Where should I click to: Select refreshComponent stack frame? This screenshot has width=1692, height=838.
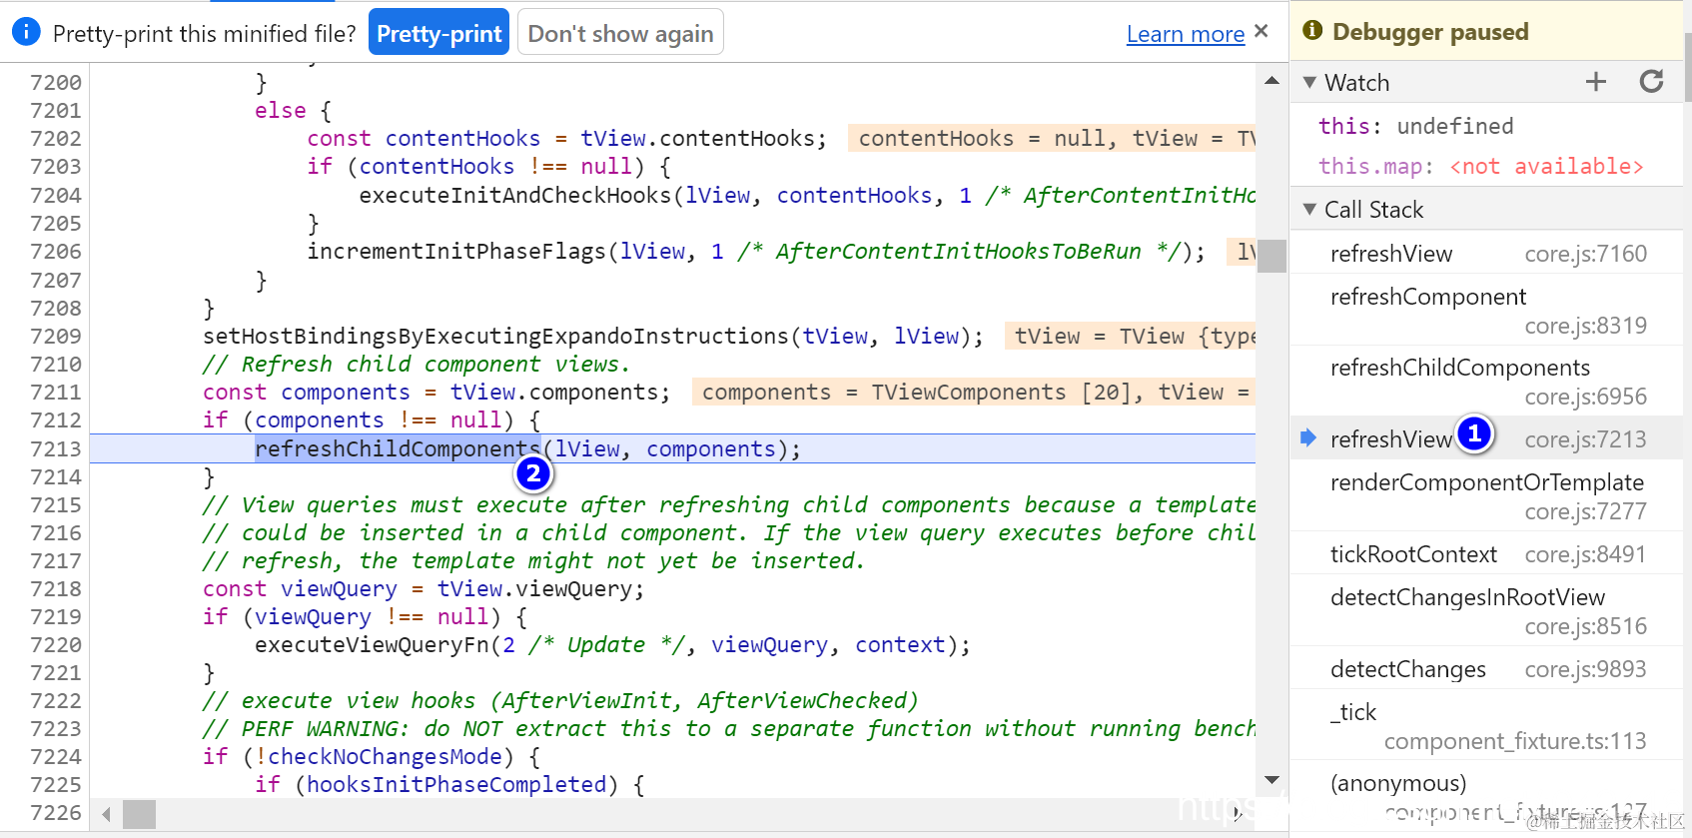click(x=1487, y=311)
